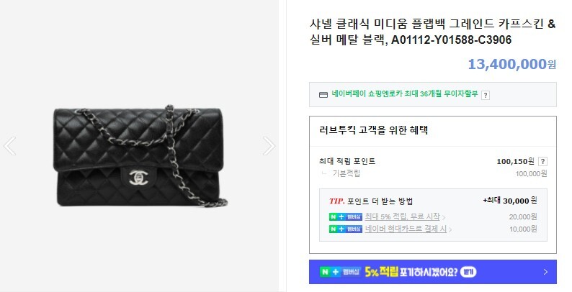This screenshot has height=292, width=572.
Task: Open the 네이버 현대카드로 결제 시 link
Action: 406,229
